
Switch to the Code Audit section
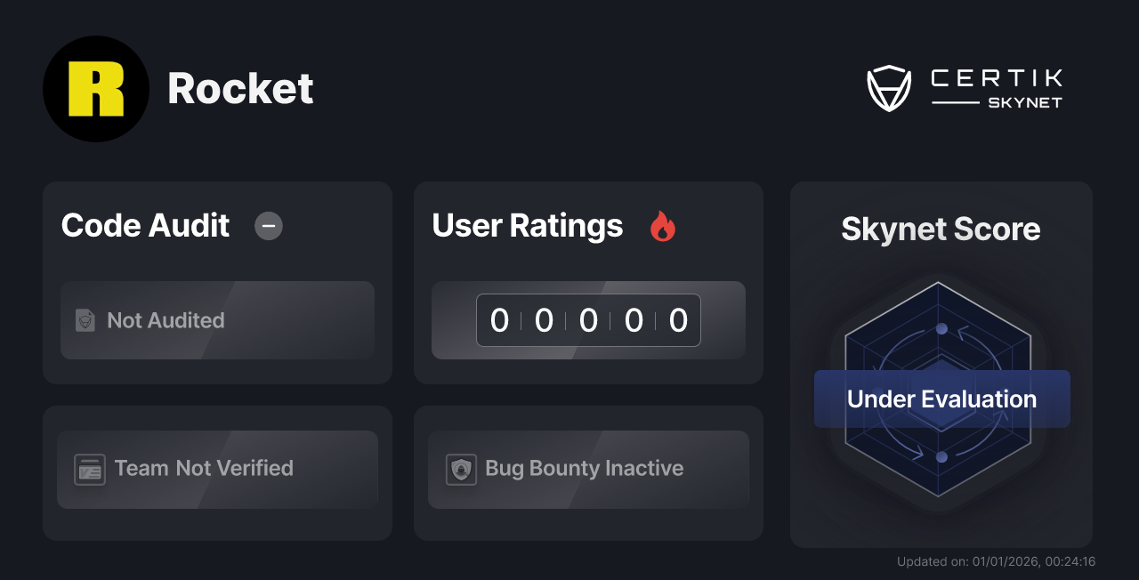coord(145,226)
